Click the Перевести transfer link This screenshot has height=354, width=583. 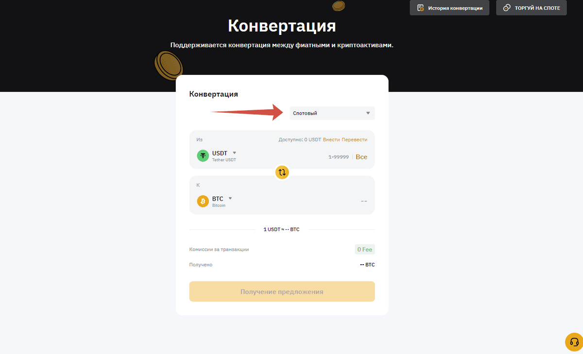click(354, 139)
